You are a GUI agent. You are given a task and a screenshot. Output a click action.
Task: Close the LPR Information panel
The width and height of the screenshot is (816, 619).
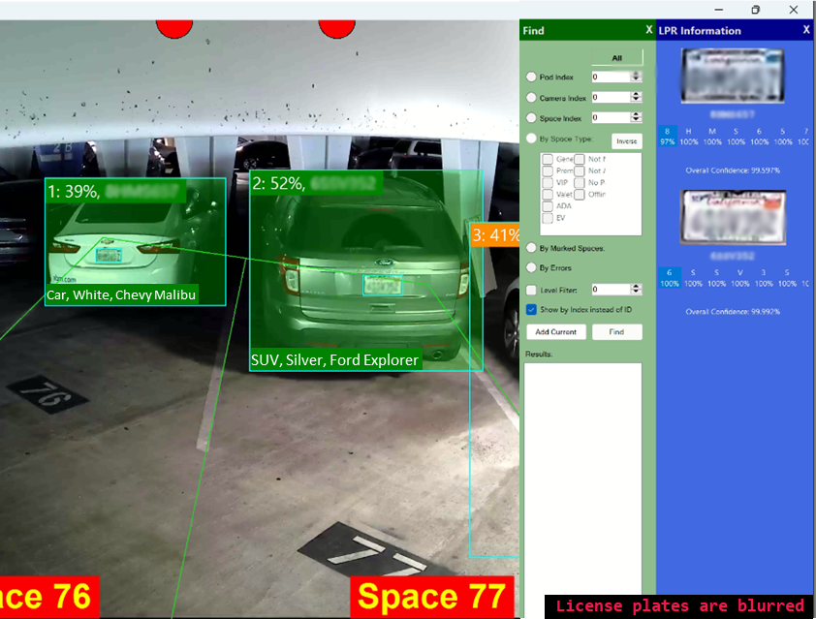pyautogui.click(x=805, y=30)
